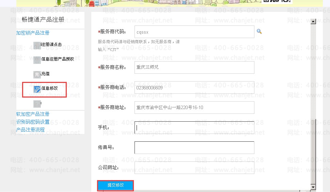Click the magnifier icon beside 服务商代码
Image resolution: width=330 pixels, height=192 pixels.
coord(259,31)
